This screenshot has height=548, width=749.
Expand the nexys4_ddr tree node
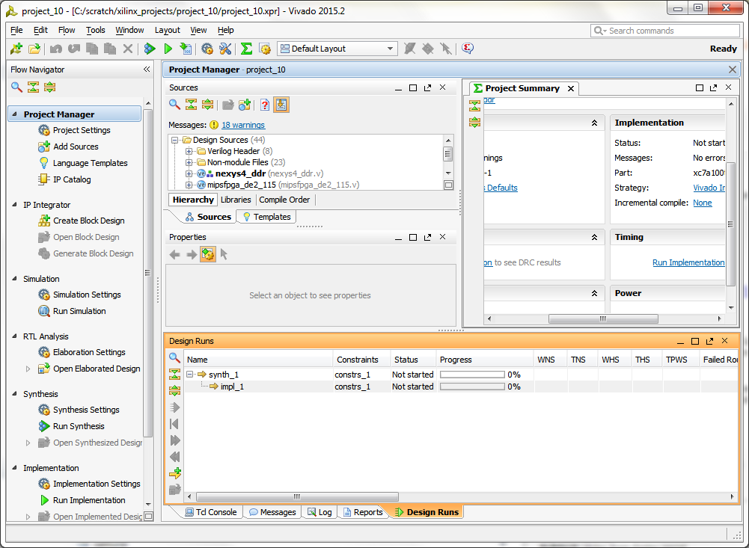pyautogui.click(x=189, y=173)
